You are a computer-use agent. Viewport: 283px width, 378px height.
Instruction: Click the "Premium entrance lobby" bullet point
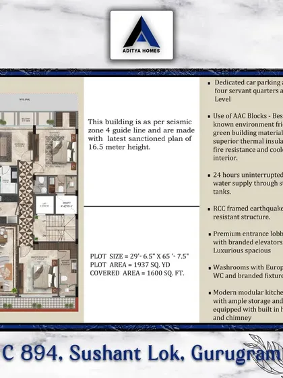click(245, 242)
